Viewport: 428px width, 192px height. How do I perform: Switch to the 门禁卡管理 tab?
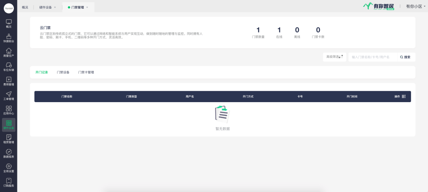point(86,72)
